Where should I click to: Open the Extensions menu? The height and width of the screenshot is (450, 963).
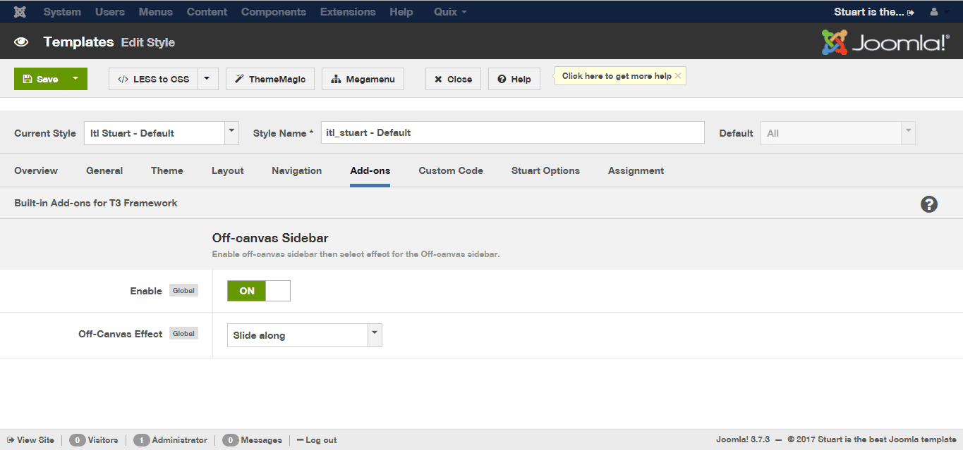(x=347, y=12)
